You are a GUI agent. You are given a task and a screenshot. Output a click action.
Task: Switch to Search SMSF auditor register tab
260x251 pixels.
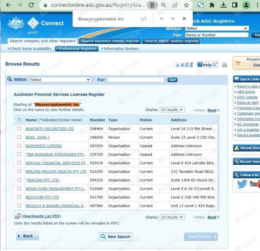171,41
